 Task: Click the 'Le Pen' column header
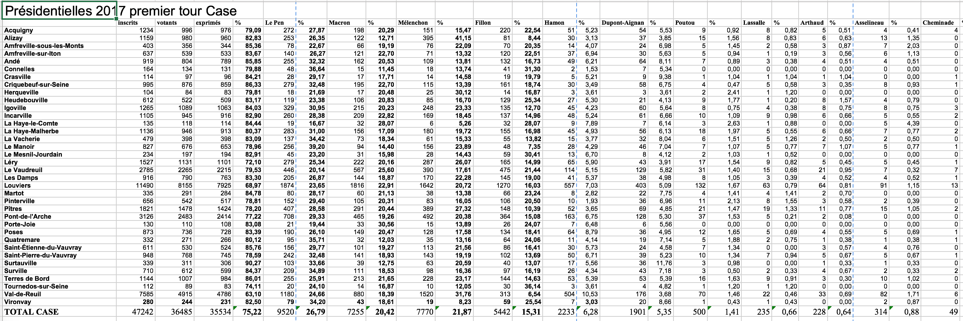(274, 23)
